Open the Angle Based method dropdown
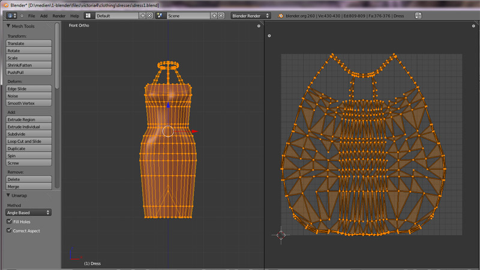 [28, 212]
